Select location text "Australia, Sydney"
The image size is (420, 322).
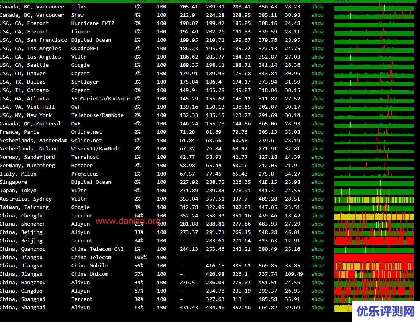coord(26,199)
